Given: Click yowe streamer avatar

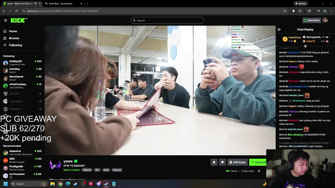Looking at the screenshot, I should tap(55, 165).
